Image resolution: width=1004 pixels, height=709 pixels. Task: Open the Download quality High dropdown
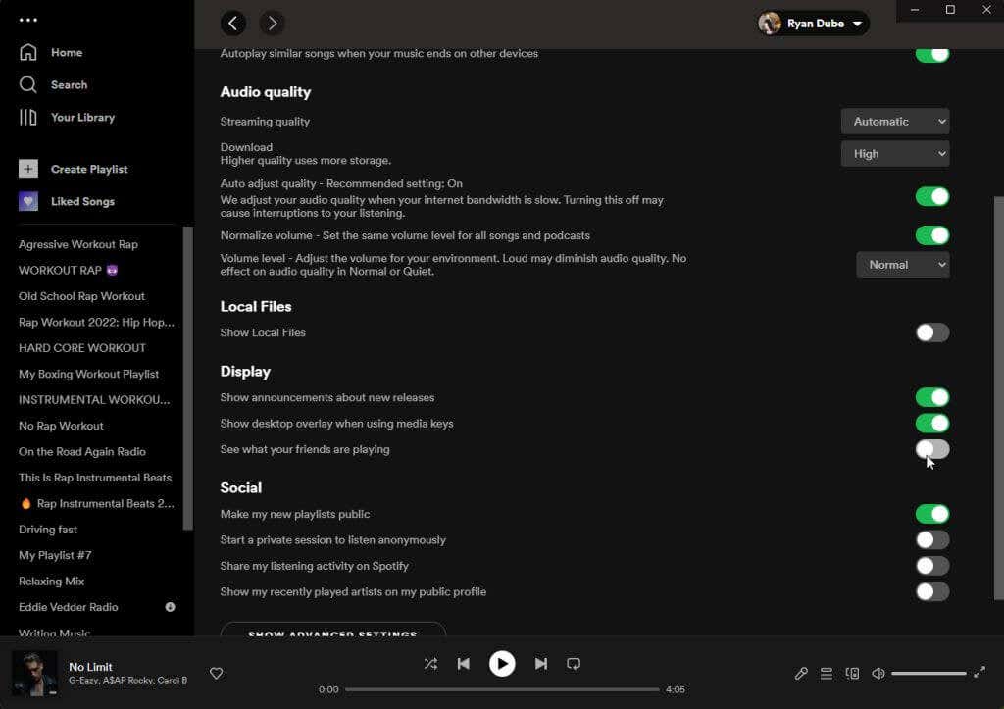pos(895,154)
